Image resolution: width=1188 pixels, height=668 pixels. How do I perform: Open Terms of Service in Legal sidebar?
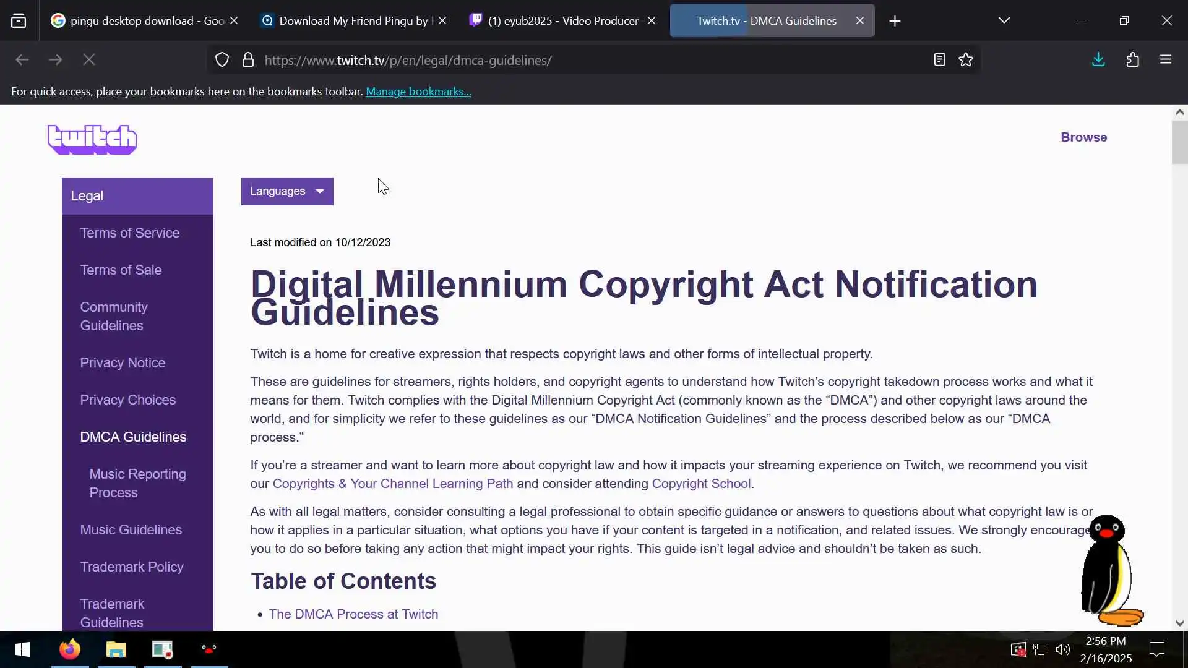130,233
